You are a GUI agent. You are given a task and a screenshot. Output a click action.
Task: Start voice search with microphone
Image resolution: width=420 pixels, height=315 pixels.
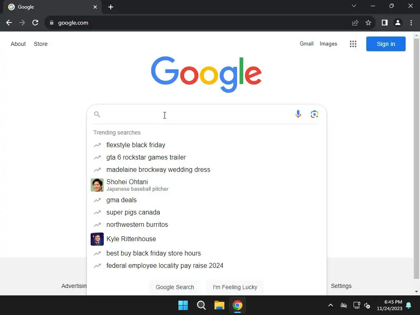point(298,114)
